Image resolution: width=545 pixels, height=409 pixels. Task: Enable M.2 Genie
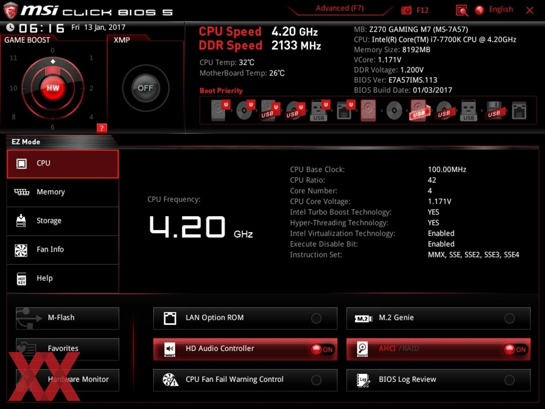click(x=509, y=318)
